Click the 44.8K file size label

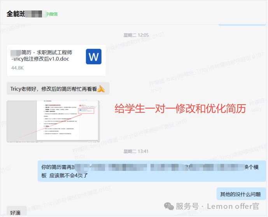[18, 68]
